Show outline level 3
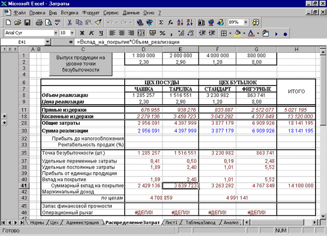This screenshot has height=236, width=327. click(15, 49)
